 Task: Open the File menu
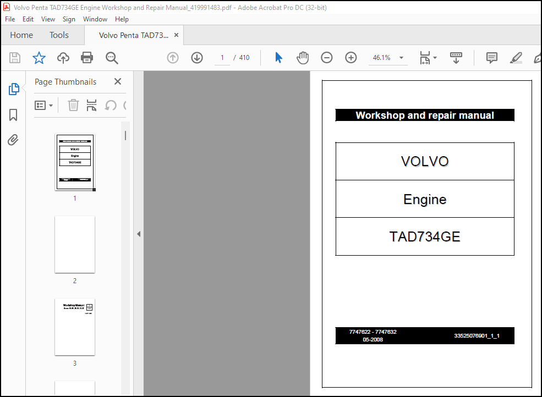pos(10,19)
